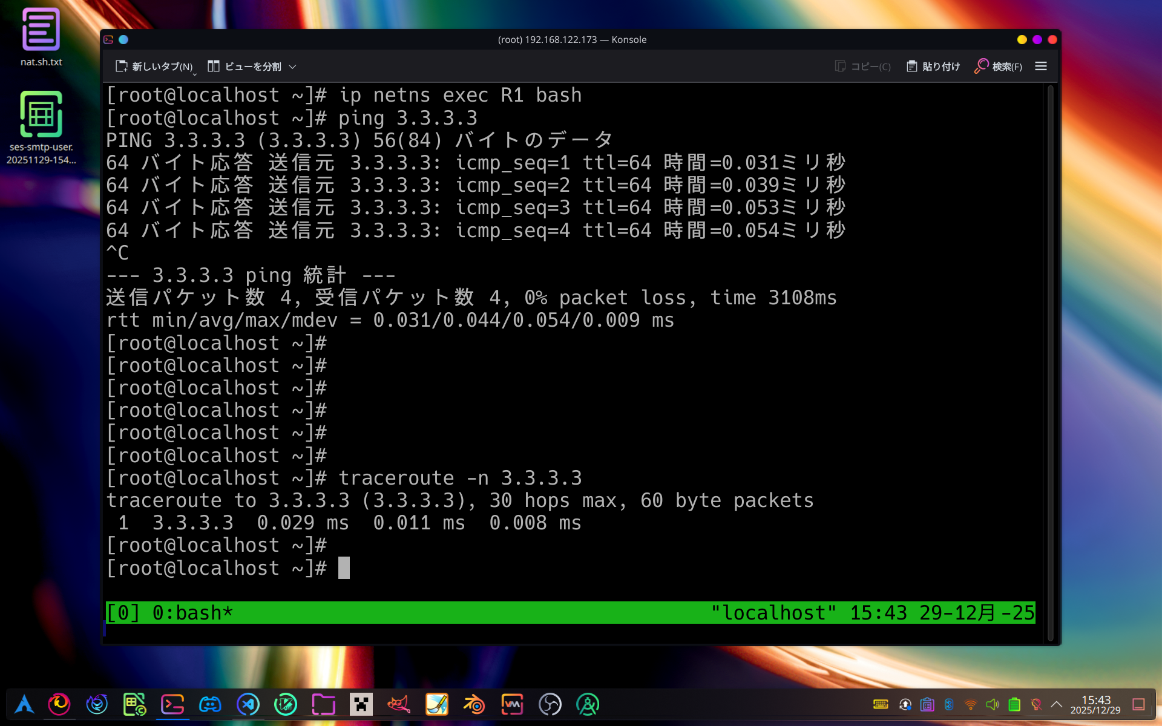The width and height of the screenshot is (1162, 726).
Task: Open the Konsole hamburger menu
Action: [1040, 67]
